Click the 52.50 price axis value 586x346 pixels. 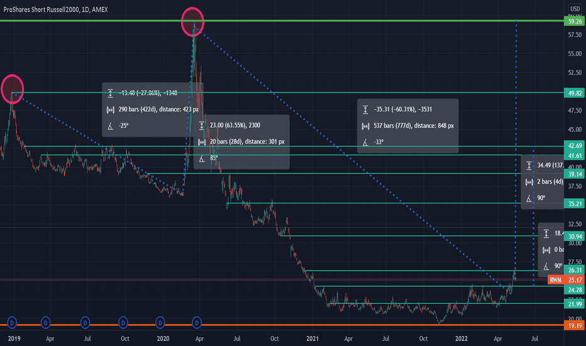pos(575,72)
